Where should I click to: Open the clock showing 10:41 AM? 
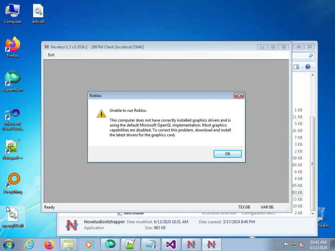point(318,244)
